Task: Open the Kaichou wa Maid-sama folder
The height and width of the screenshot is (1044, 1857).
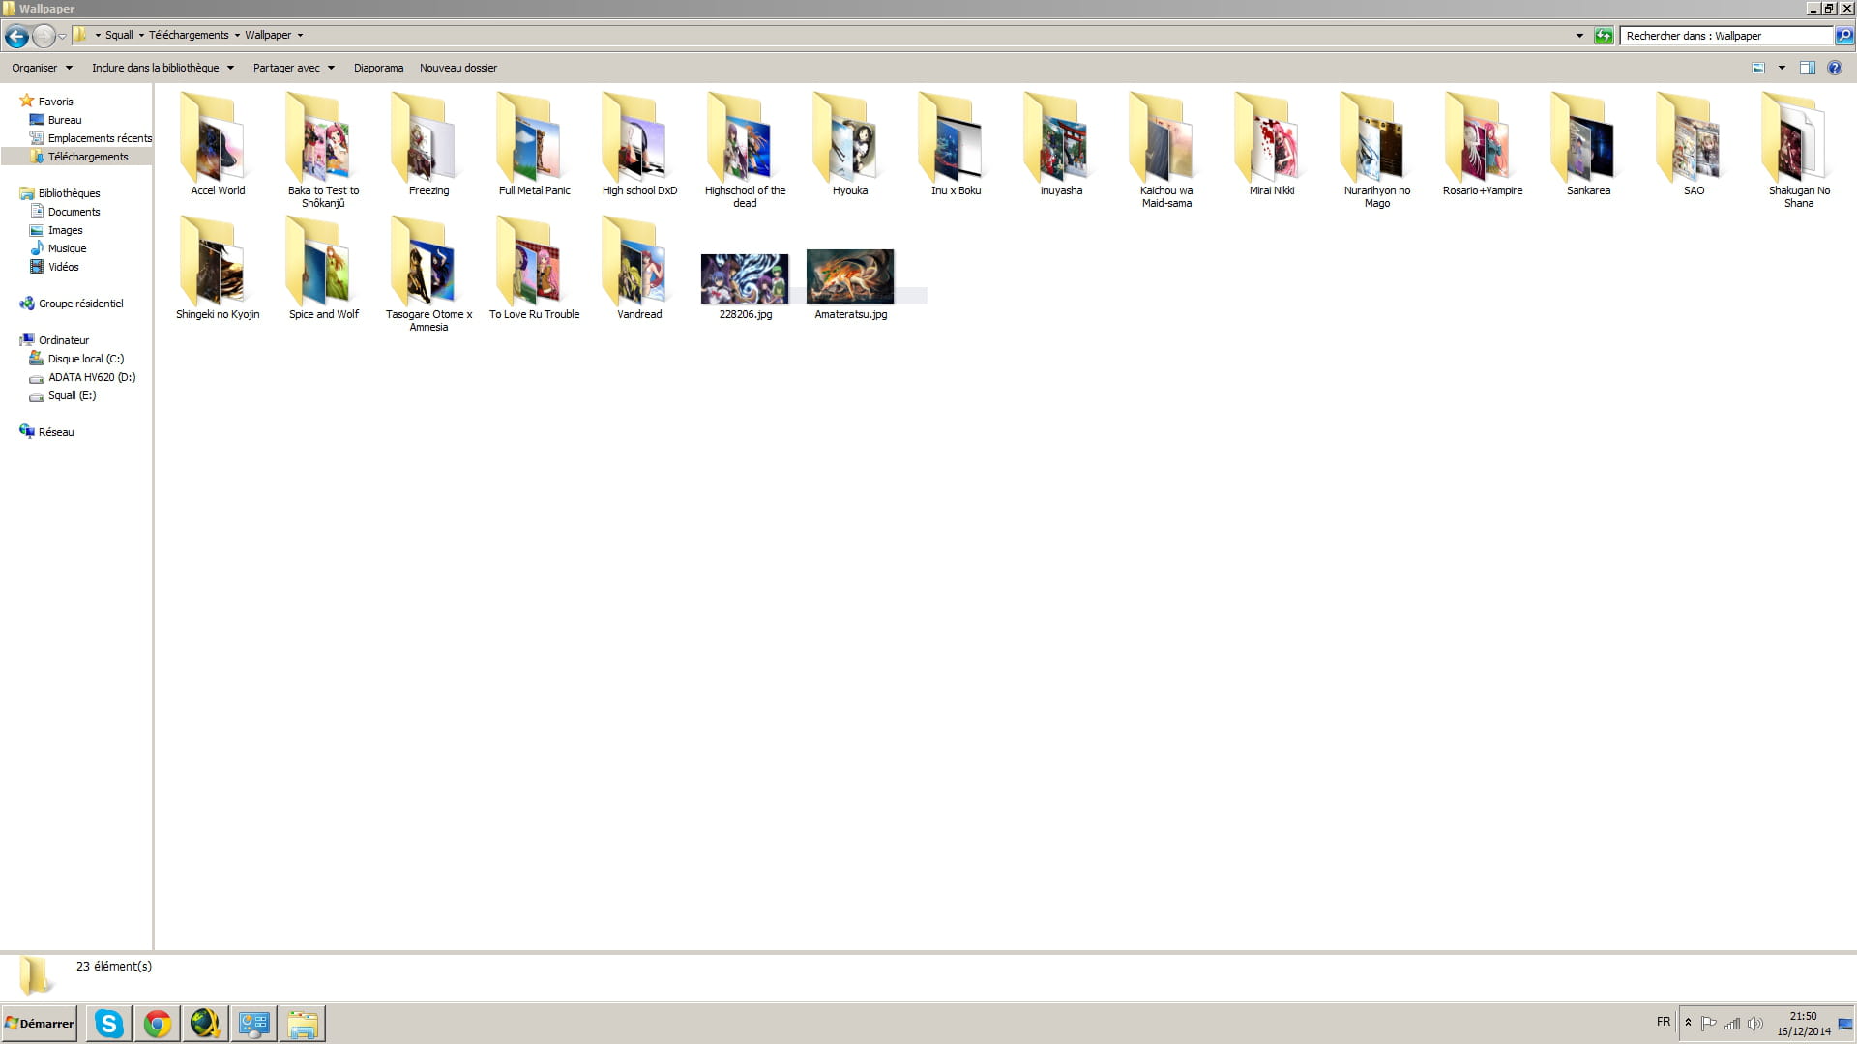Action: click(1166, 150)
